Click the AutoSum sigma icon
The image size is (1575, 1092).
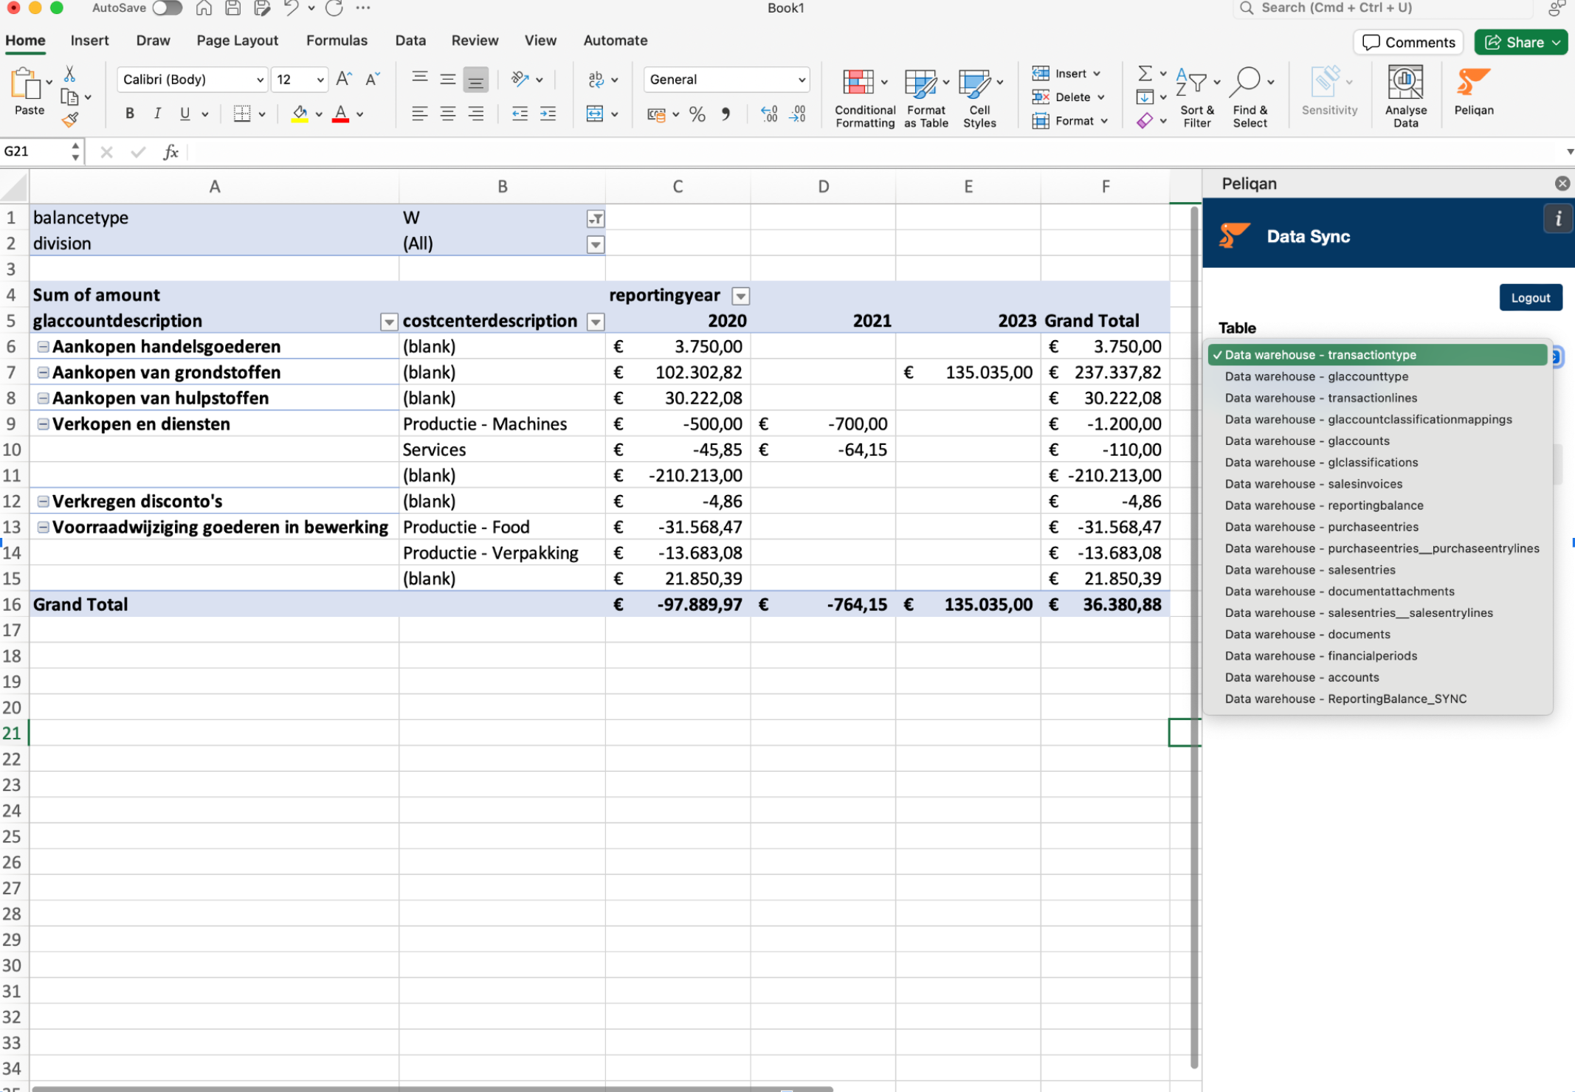click(1145, 73)
